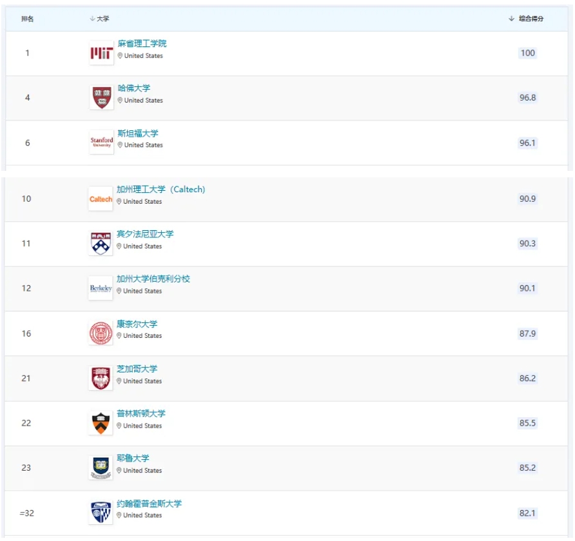Click the Harvard shield logo

click(x=102, y=98)
